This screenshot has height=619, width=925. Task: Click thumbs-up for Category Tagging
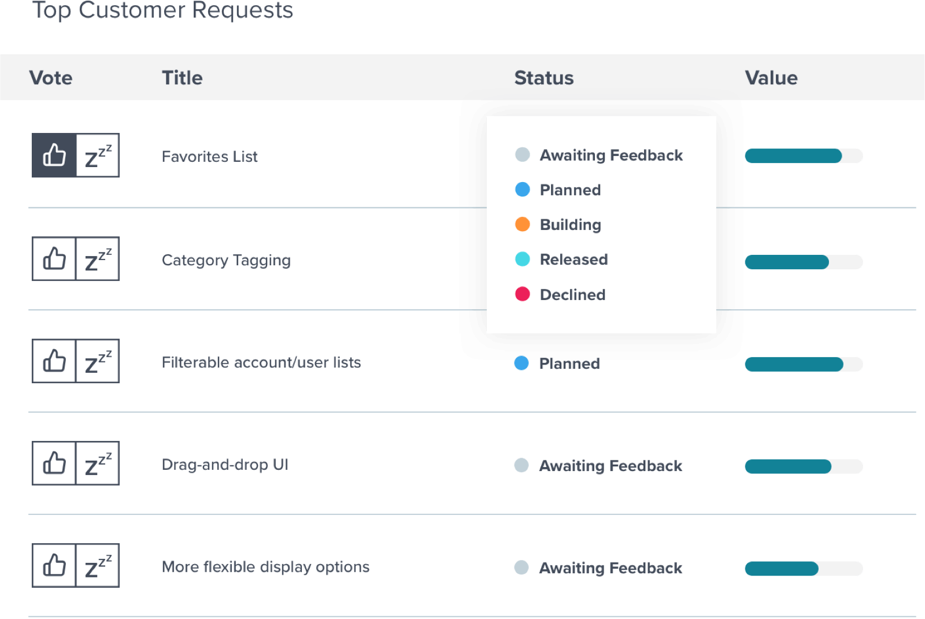[x=54, y=258]
